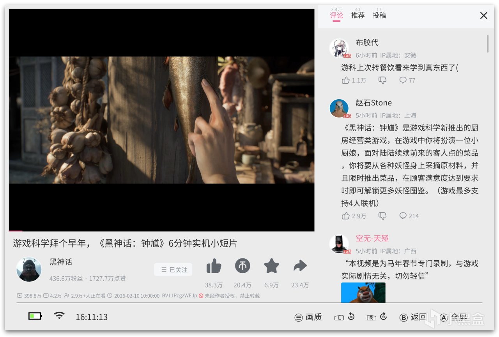Go back with the 返回 button

tap(413, 317)
